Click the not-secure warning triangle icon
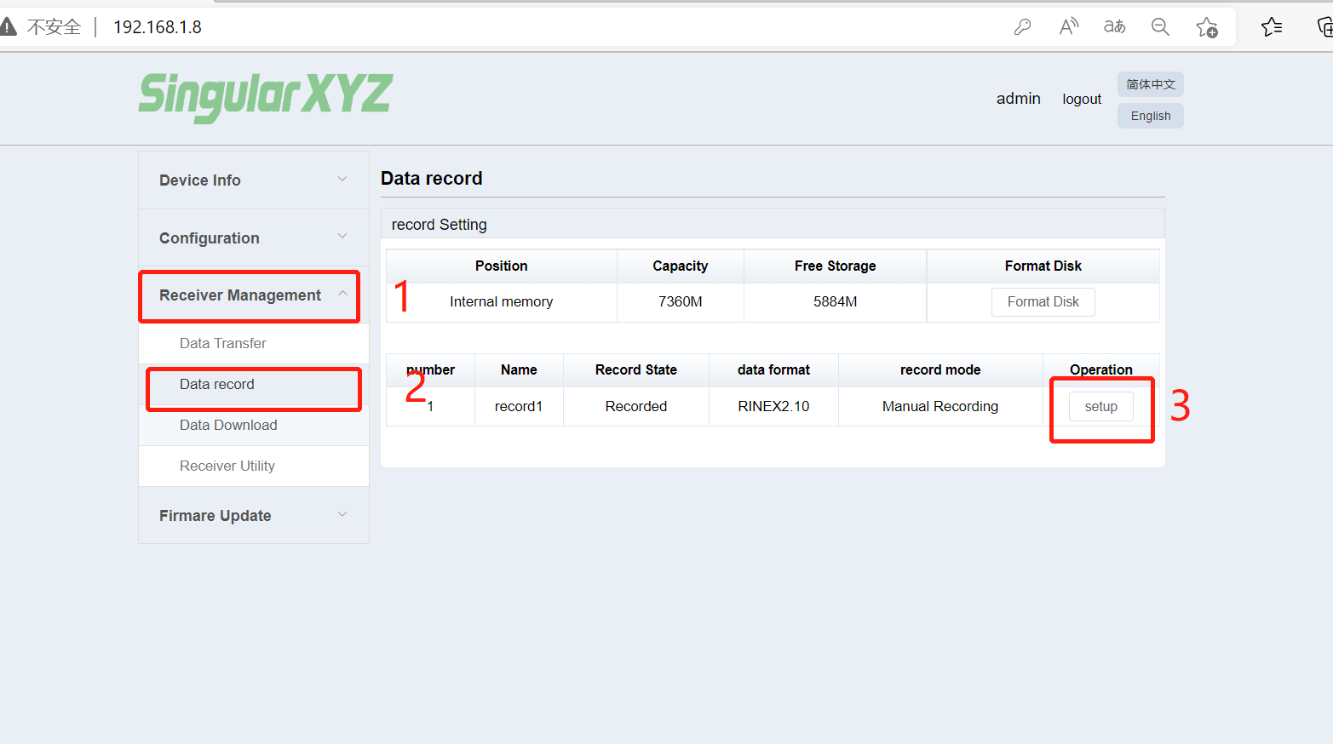The height and width of the screenshot is (744, 1333). [x=9, y=27]
